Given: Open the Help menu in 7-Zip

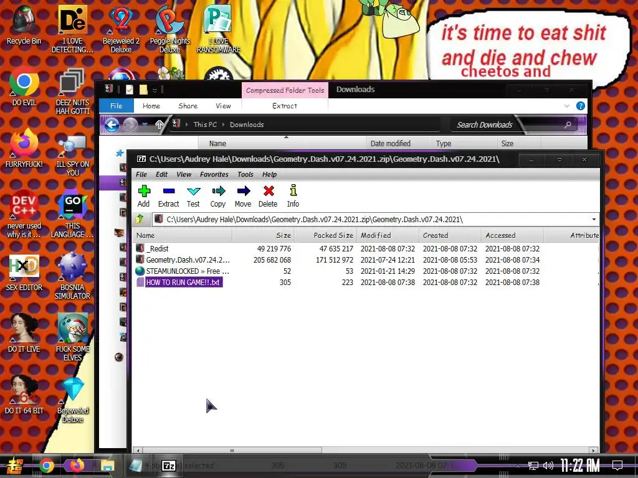Looking at the screenshot, I should click(x=269, y=174).
